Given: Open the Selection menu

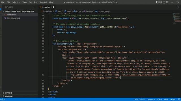Looking at the screenshot, I should 16,2.
